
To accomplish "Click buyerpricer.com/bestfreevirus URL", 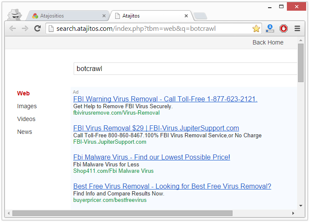I will pyautogui.click(x=110, y=200).
